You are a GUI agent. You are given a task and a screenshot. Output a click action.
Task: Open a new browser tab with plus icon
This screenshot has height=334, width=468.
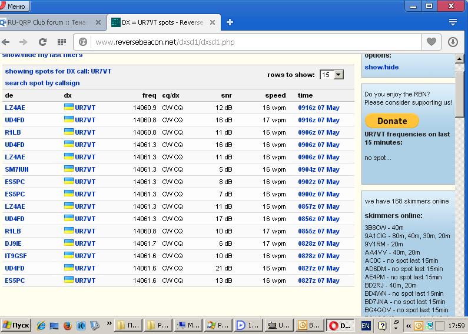pos(230,22)
